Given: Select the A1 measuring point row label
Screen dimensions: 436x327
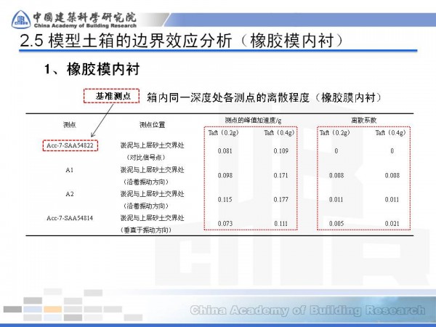Looking at the screenshot, I should 70,170.
